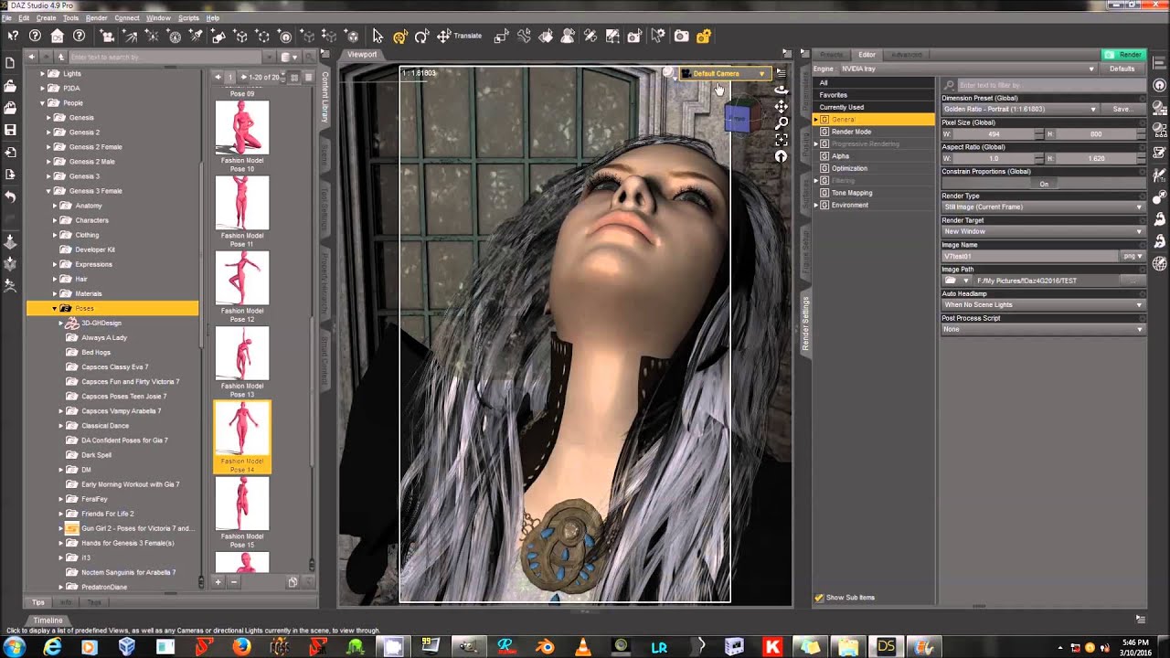Click the Node Selection arrow tool
Screen dimensions: 1170x658
378,37
